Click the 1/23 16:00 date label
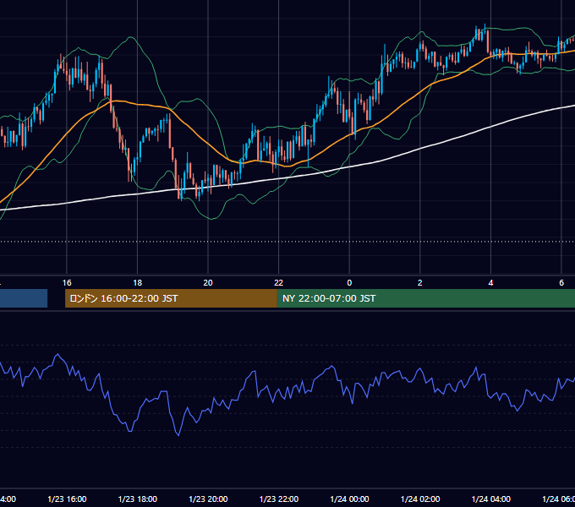Viewport: 575px width, 507px height. (67, 499)
